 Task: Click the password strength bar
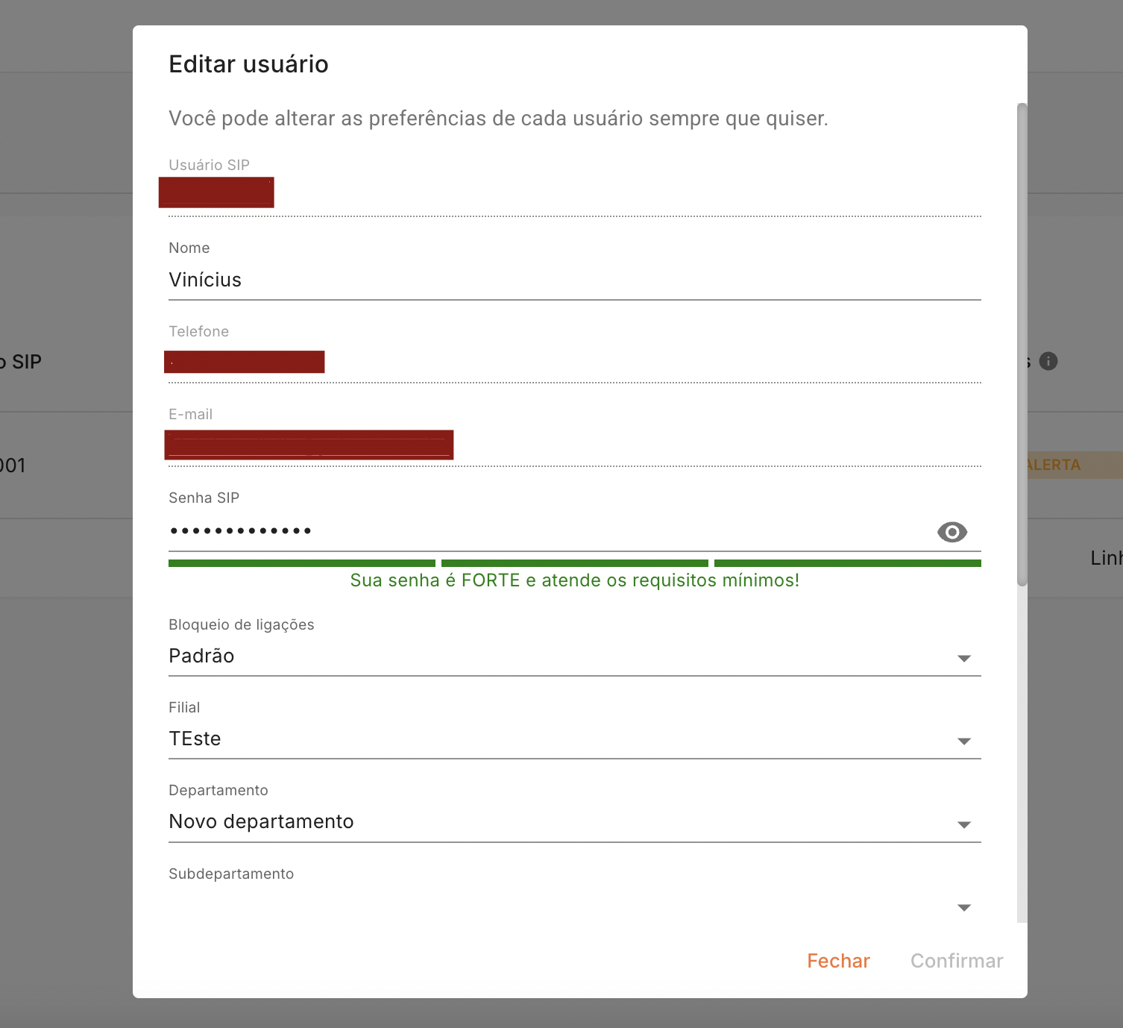[574, 563]
